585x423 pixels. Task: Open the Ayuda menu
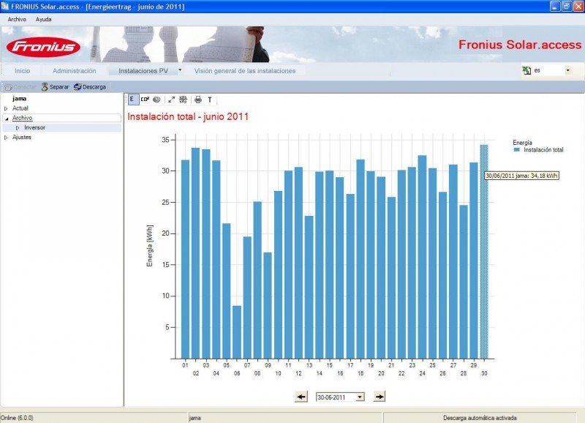pyautogui.click(x=44, y=20)
